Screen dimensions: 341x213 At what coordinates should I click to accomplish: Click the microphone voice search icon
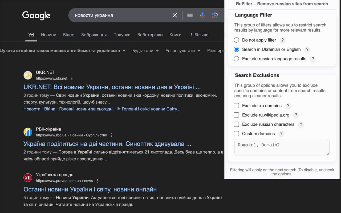(x=202, y=15)
